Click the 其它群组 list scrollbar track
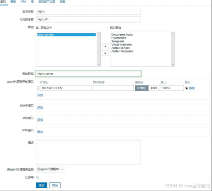The width and height of the screenshot is (212, 191). click(x=173, y=49)
